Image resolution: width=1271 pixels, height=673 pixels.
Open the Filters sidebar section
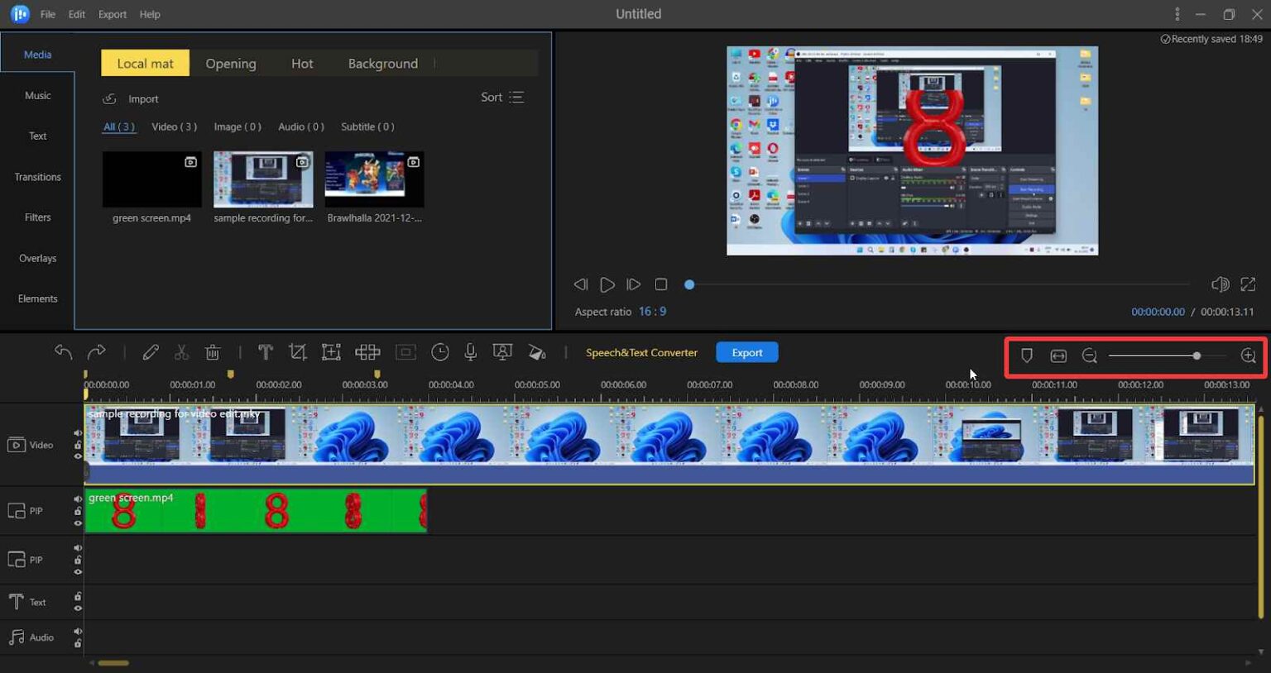point(37,217)
